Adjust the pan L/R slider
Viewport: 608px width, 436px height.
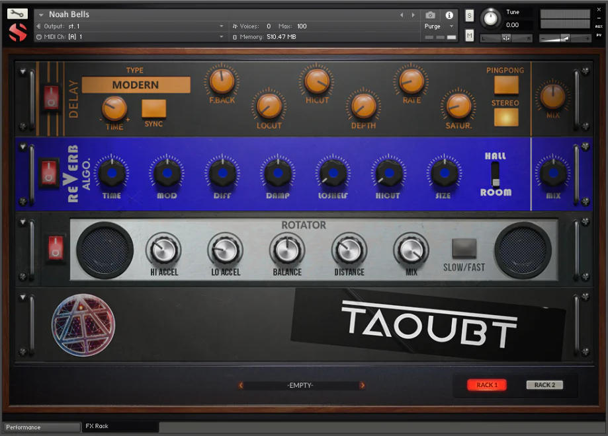pos(505,38)
